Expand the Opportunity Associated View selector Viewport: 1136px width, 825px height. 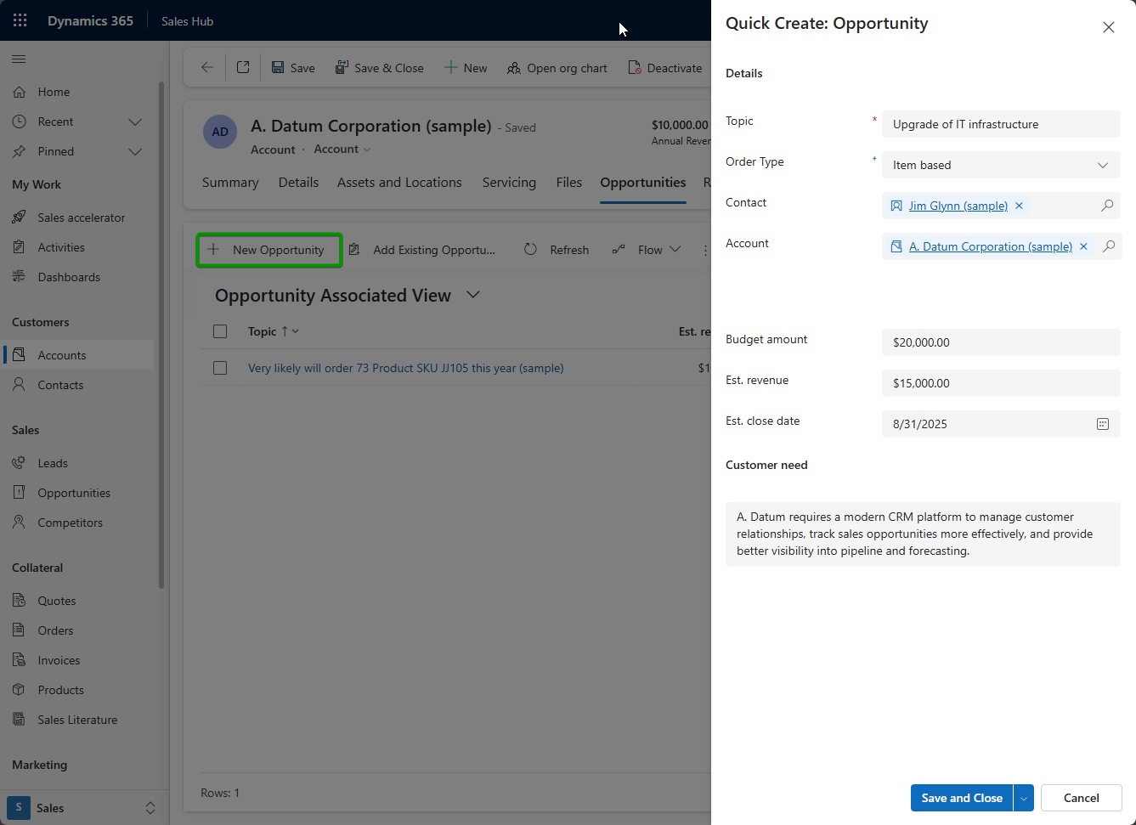coord(473,295)
